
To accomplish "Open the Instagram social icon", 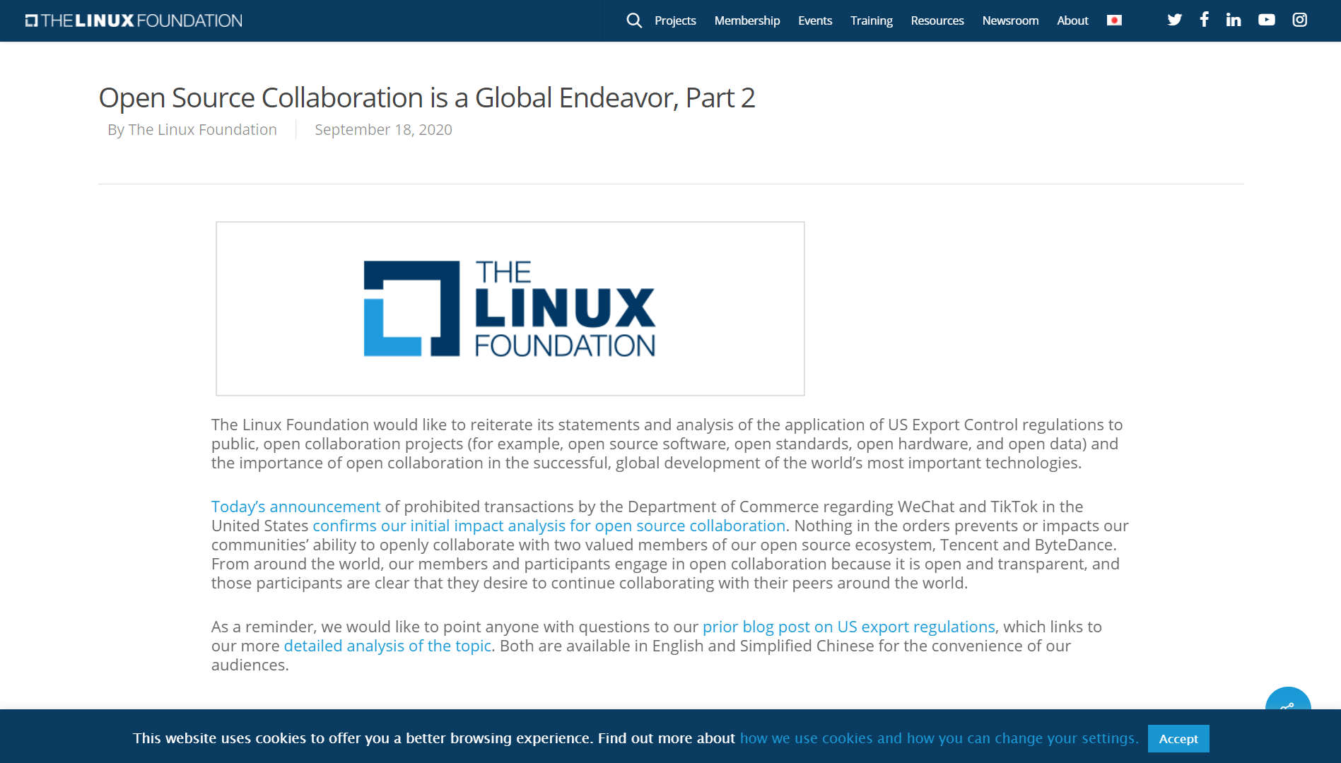I will tap(1299, 20).
